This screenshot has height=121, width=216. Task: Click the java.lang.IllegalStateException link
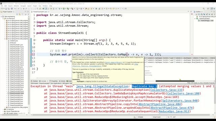point(102,86)
